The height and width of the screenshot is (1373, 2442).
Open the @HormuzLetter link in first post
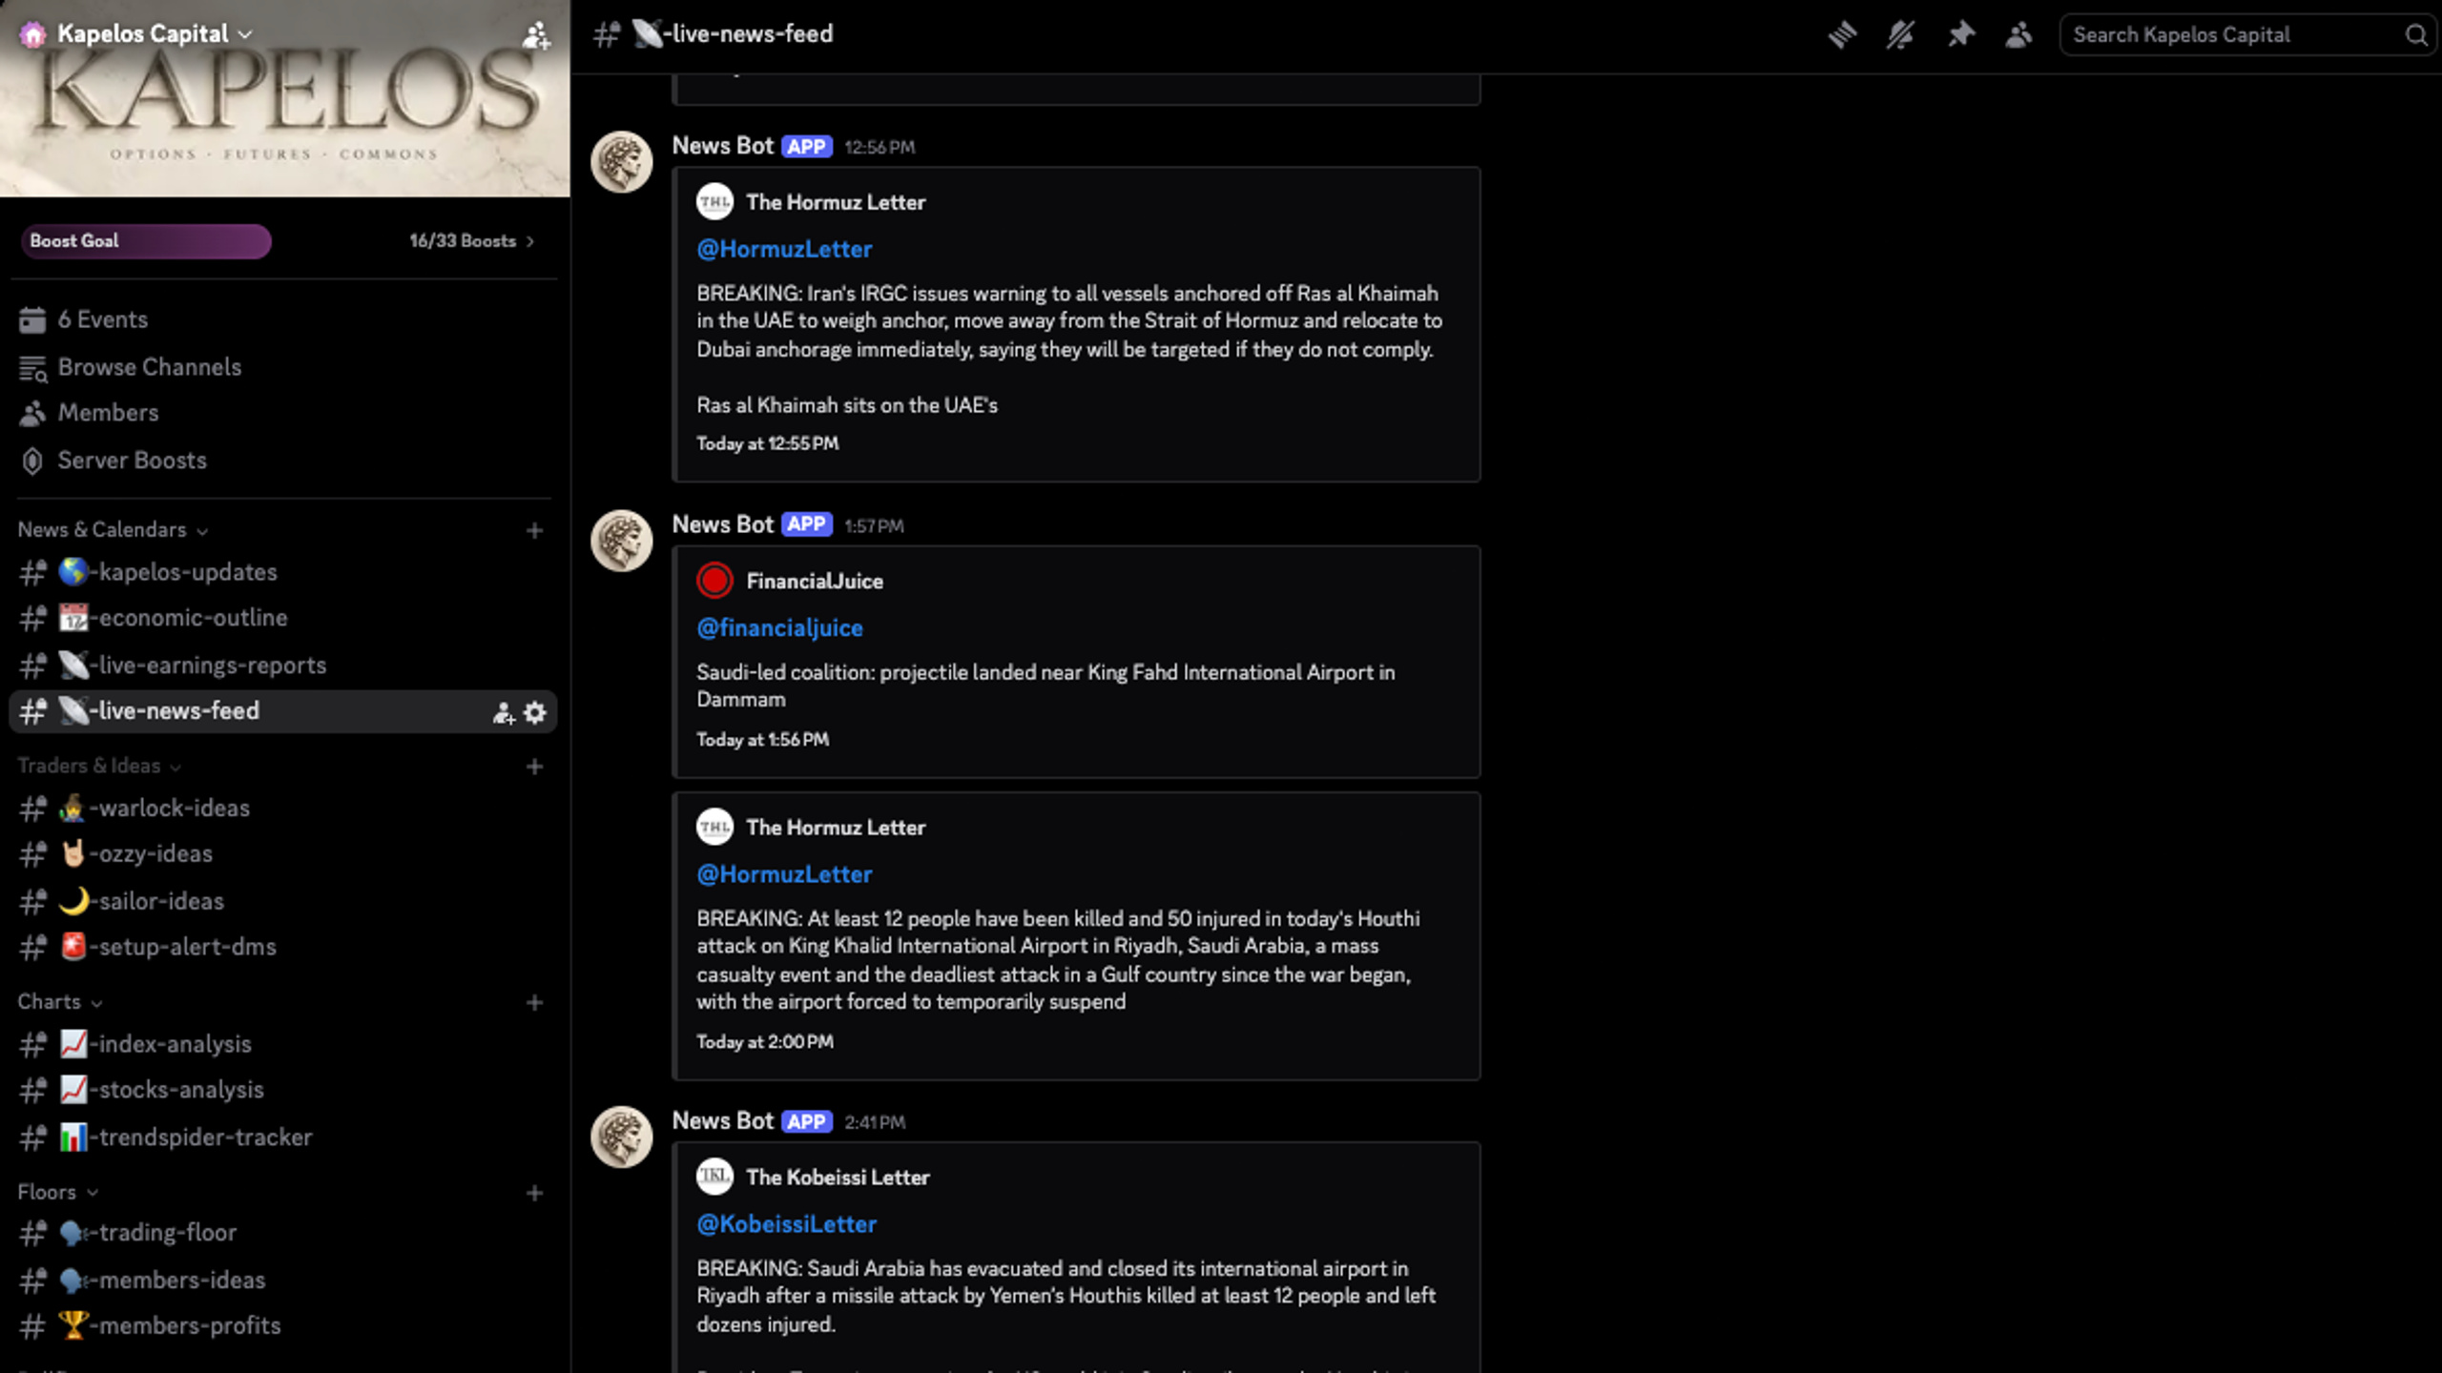(x=784, y=249)
